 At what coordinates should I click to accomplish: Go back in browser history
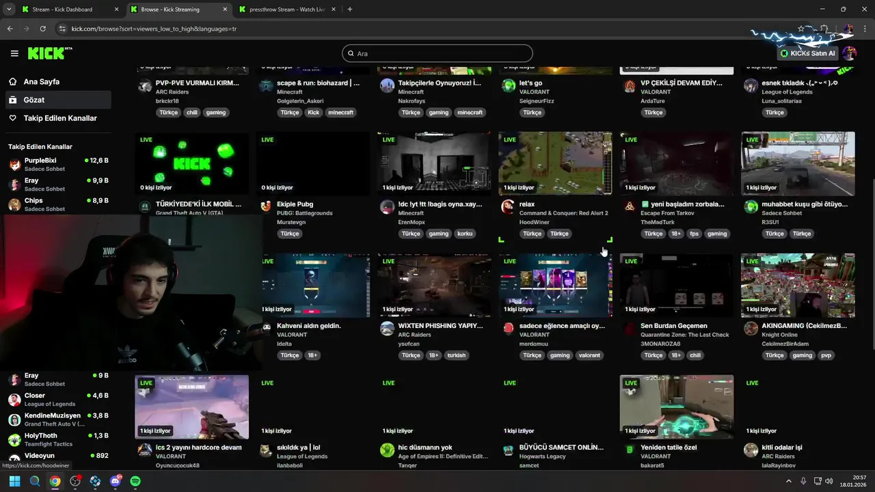point(10,29)
